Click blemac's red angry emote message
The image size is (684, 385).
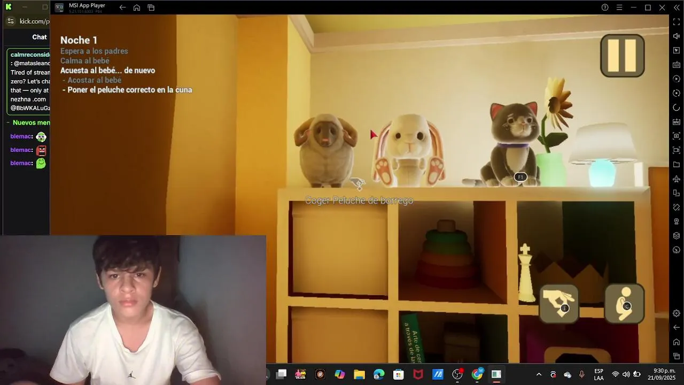(41, 150)
